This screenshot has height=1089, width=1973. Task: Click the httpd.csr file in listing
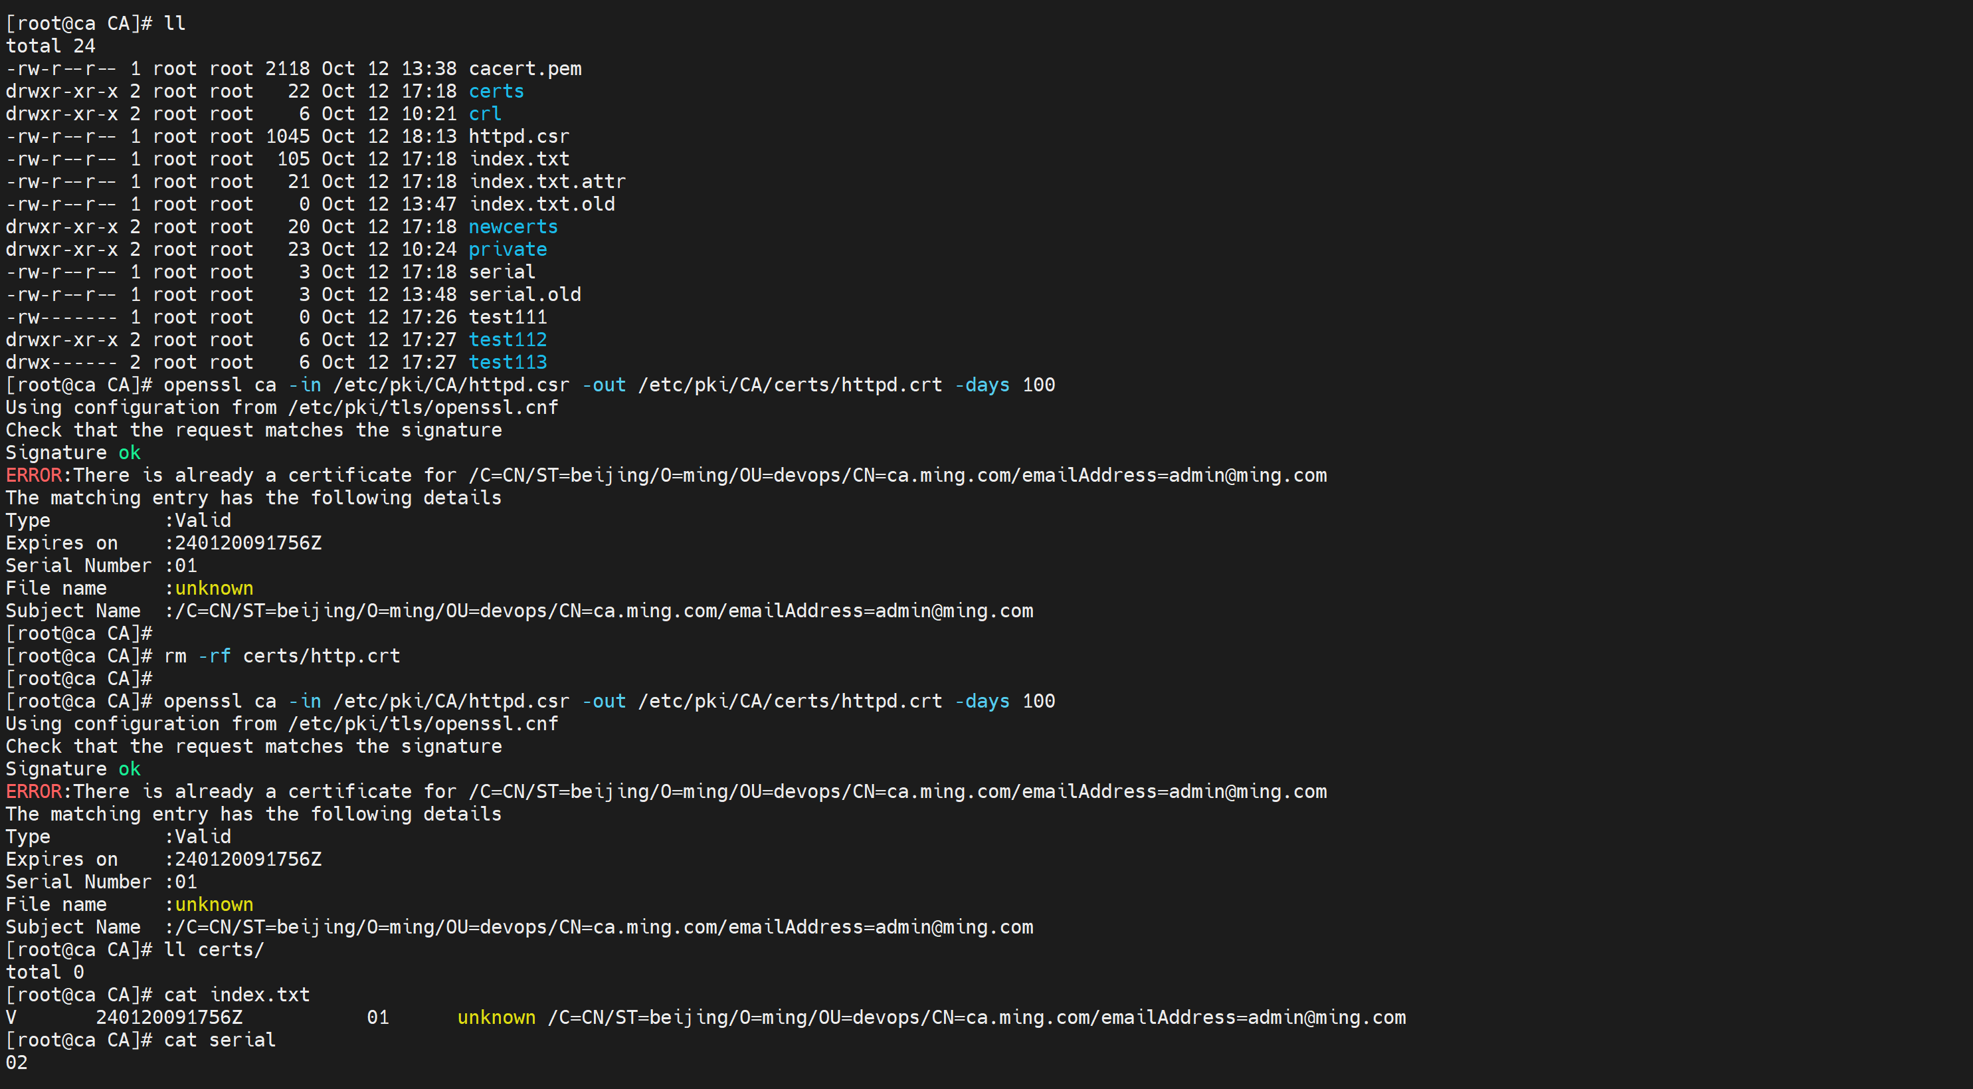519,136
